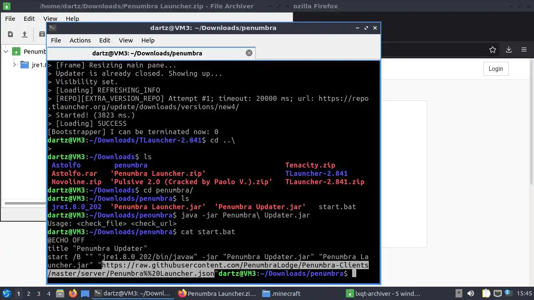
Task: Open the Firefox downloads arrow icon
Action: tap(509, 50)
